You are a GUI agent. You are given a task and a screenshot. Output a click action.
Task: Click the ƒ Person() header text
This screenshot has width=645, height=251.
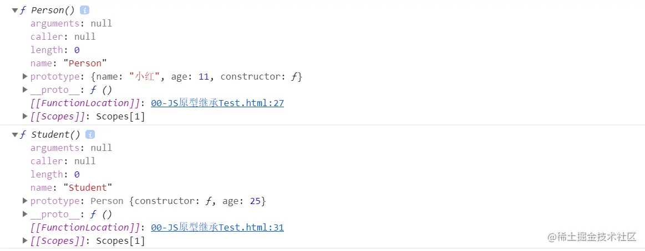(47, 11)
